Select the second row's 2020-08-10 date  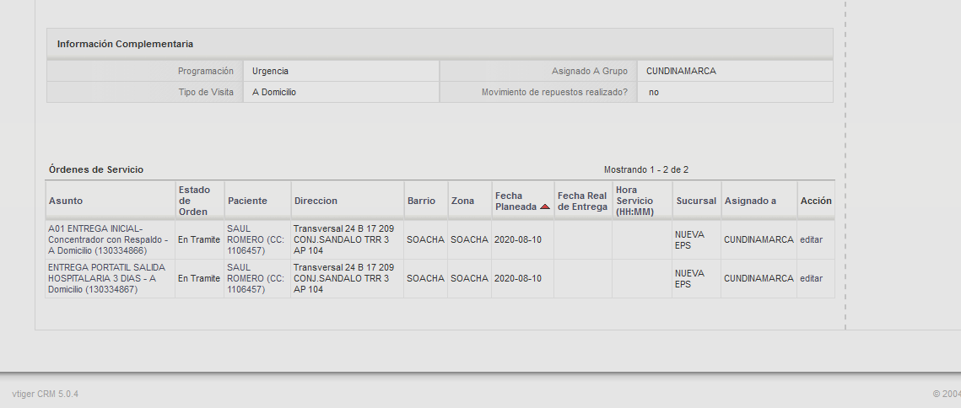point(518,278)
